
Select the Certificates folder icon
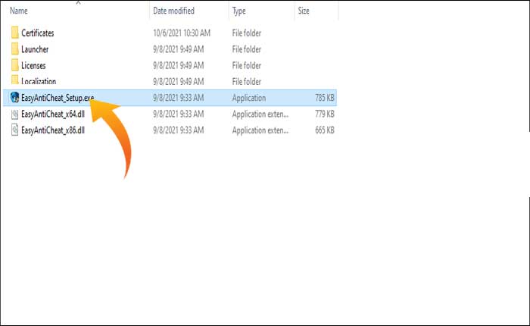15,33
